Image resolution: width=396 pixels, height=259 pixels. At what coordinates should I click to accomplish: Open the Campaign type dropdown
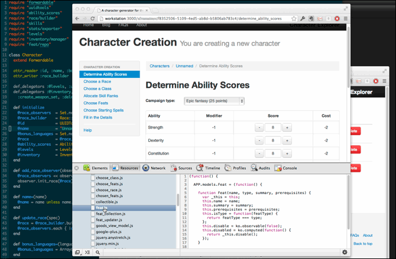(x=214, y=101)
